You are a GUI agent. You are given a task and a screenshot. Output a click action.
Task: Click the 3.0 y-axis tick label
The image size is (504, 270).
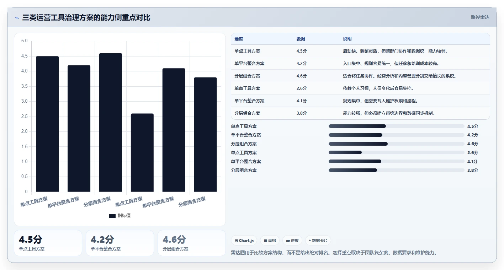[24, 101]
